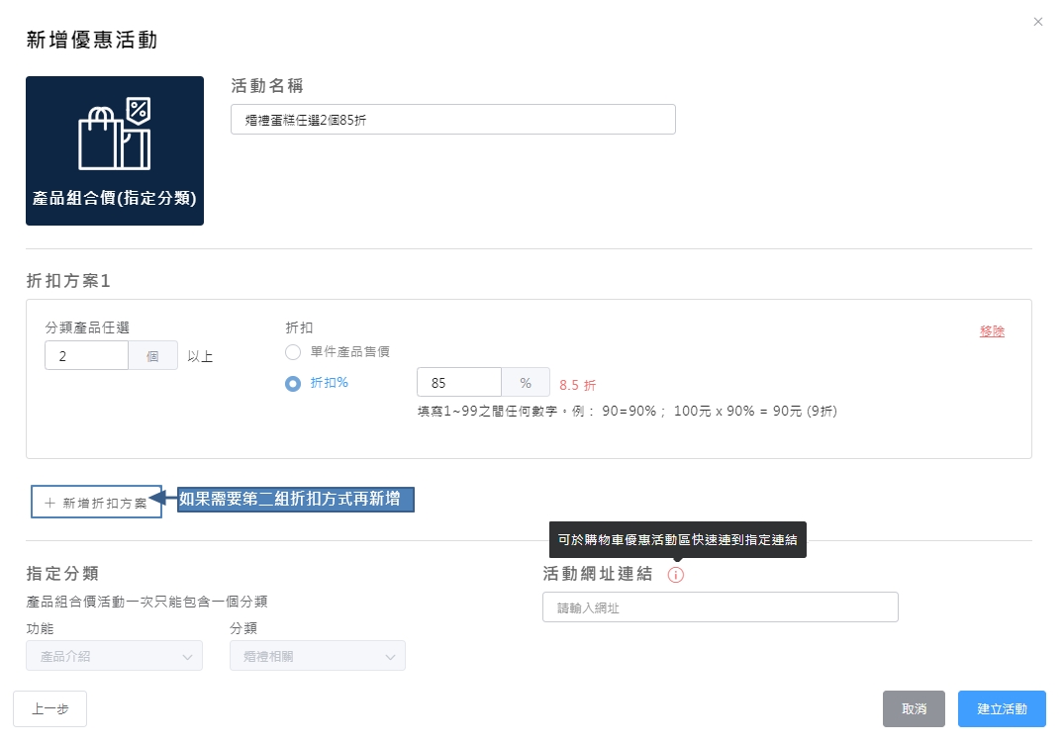1064x745 pixels.
Task: Click the 個 unit label beside quantity
Action: (152, 356)
